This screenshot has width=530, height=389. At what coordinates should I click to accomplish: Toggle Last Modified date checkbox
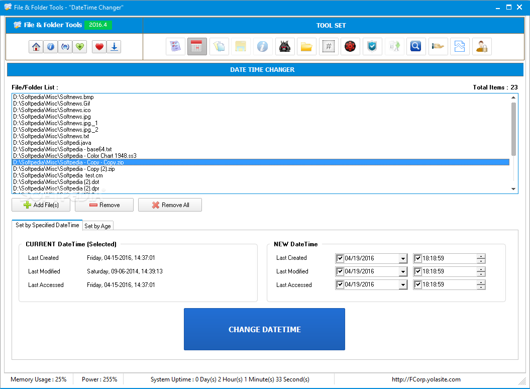coord(340,271)
